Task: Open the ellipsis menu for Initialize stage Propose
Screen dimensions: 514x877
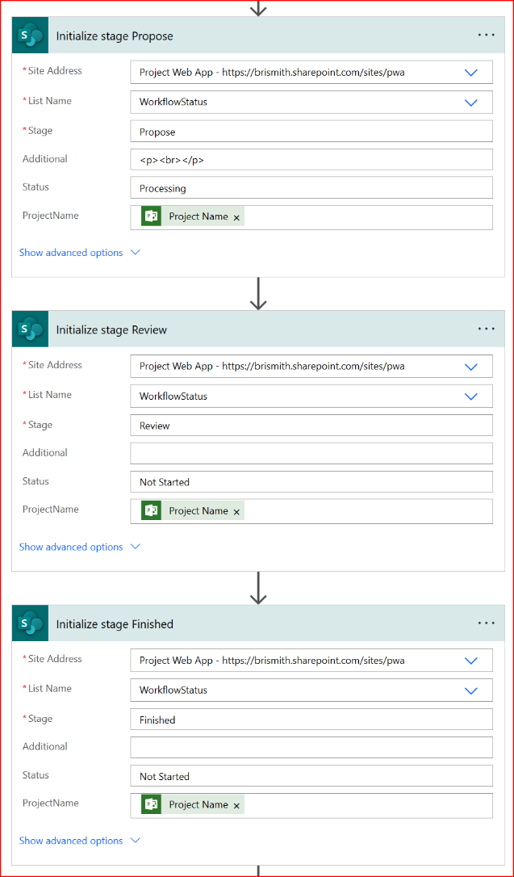Action: 486,36
